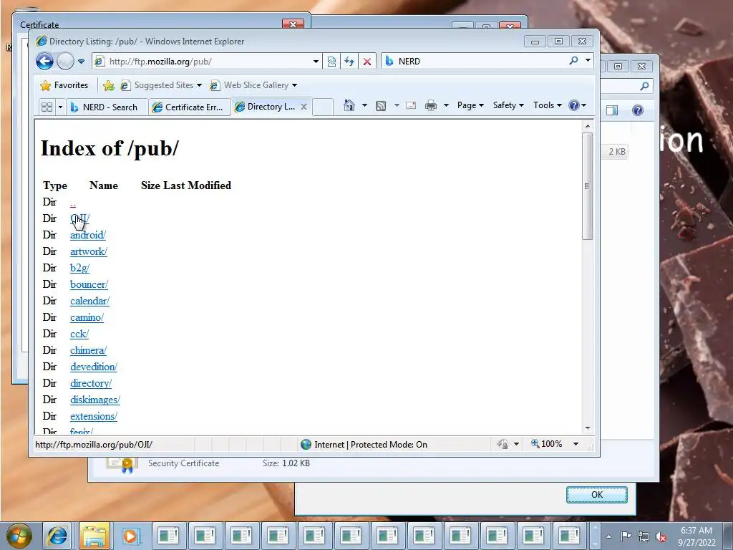The image size is (733, 550).
Task: Open the chimera/ directory link
Action: 88,350
